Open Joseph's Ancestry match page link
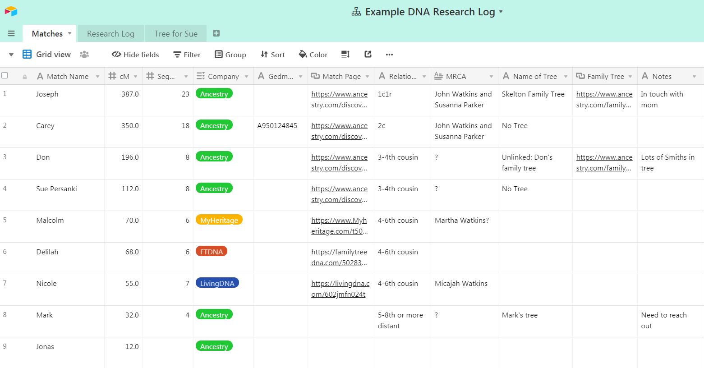This screenshot has width=704, height=368. pos(339,99)
